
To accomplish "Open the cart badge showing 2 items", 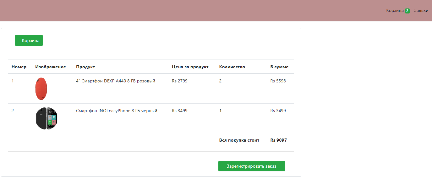I will click(407, 10).
